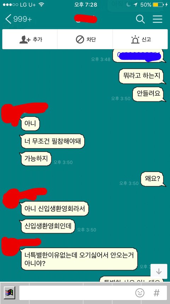Open the emoticon smiley picker
Image resolution: width=170 pixels, height=304 pixels.
(x=140, y=293)
